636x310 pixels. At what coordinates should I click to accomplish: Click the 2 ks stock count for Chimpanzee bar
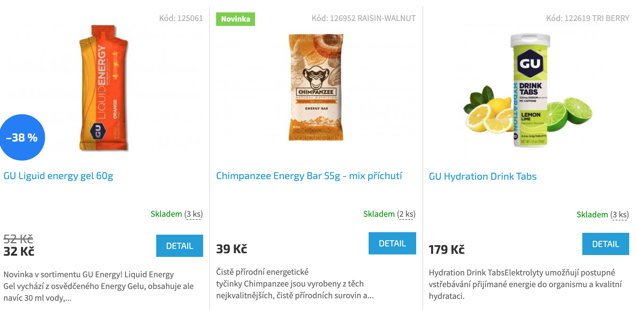407,214
